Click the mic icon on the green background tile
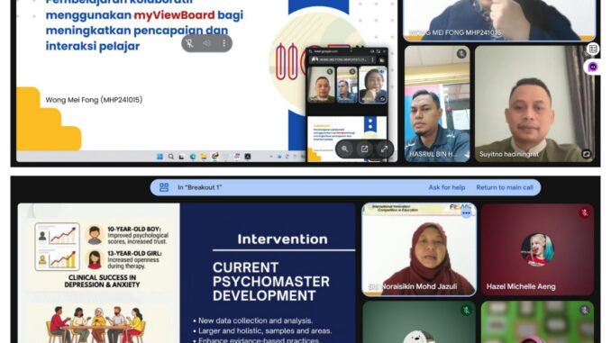Screen dimensions: 611x343 pos(584,310)
